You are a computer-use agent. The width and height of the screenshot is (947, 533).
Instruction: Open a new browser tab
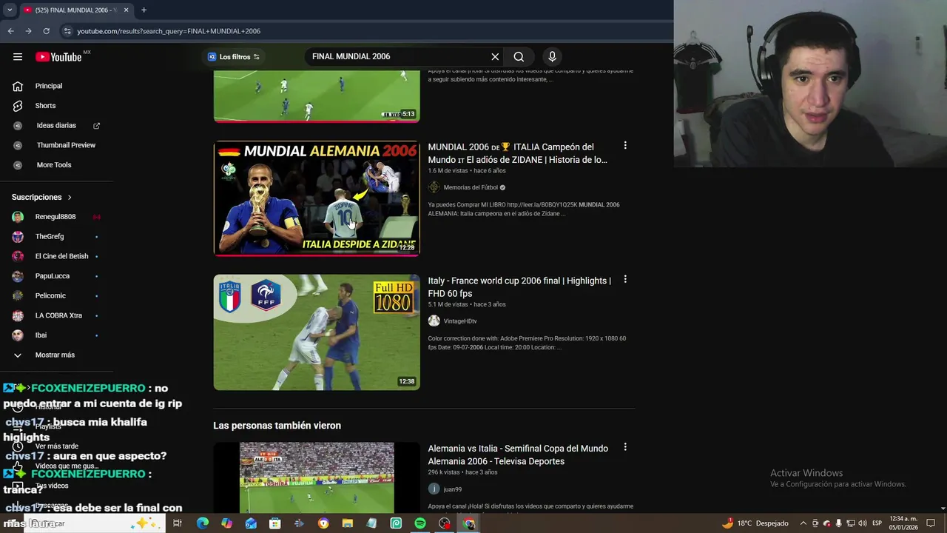click(144, 10)
